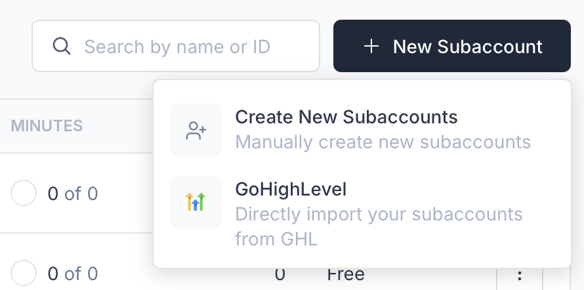Click the GoHighLevel arrows logo icon
This screenshot has height=290, width=584.
(x=196, y=202)
